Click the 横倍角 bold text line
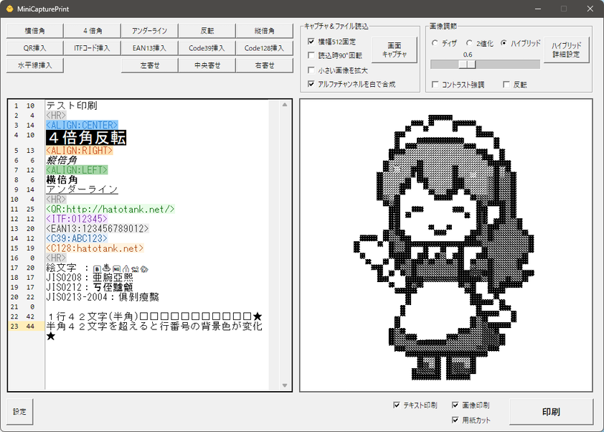 coord(62,179)
